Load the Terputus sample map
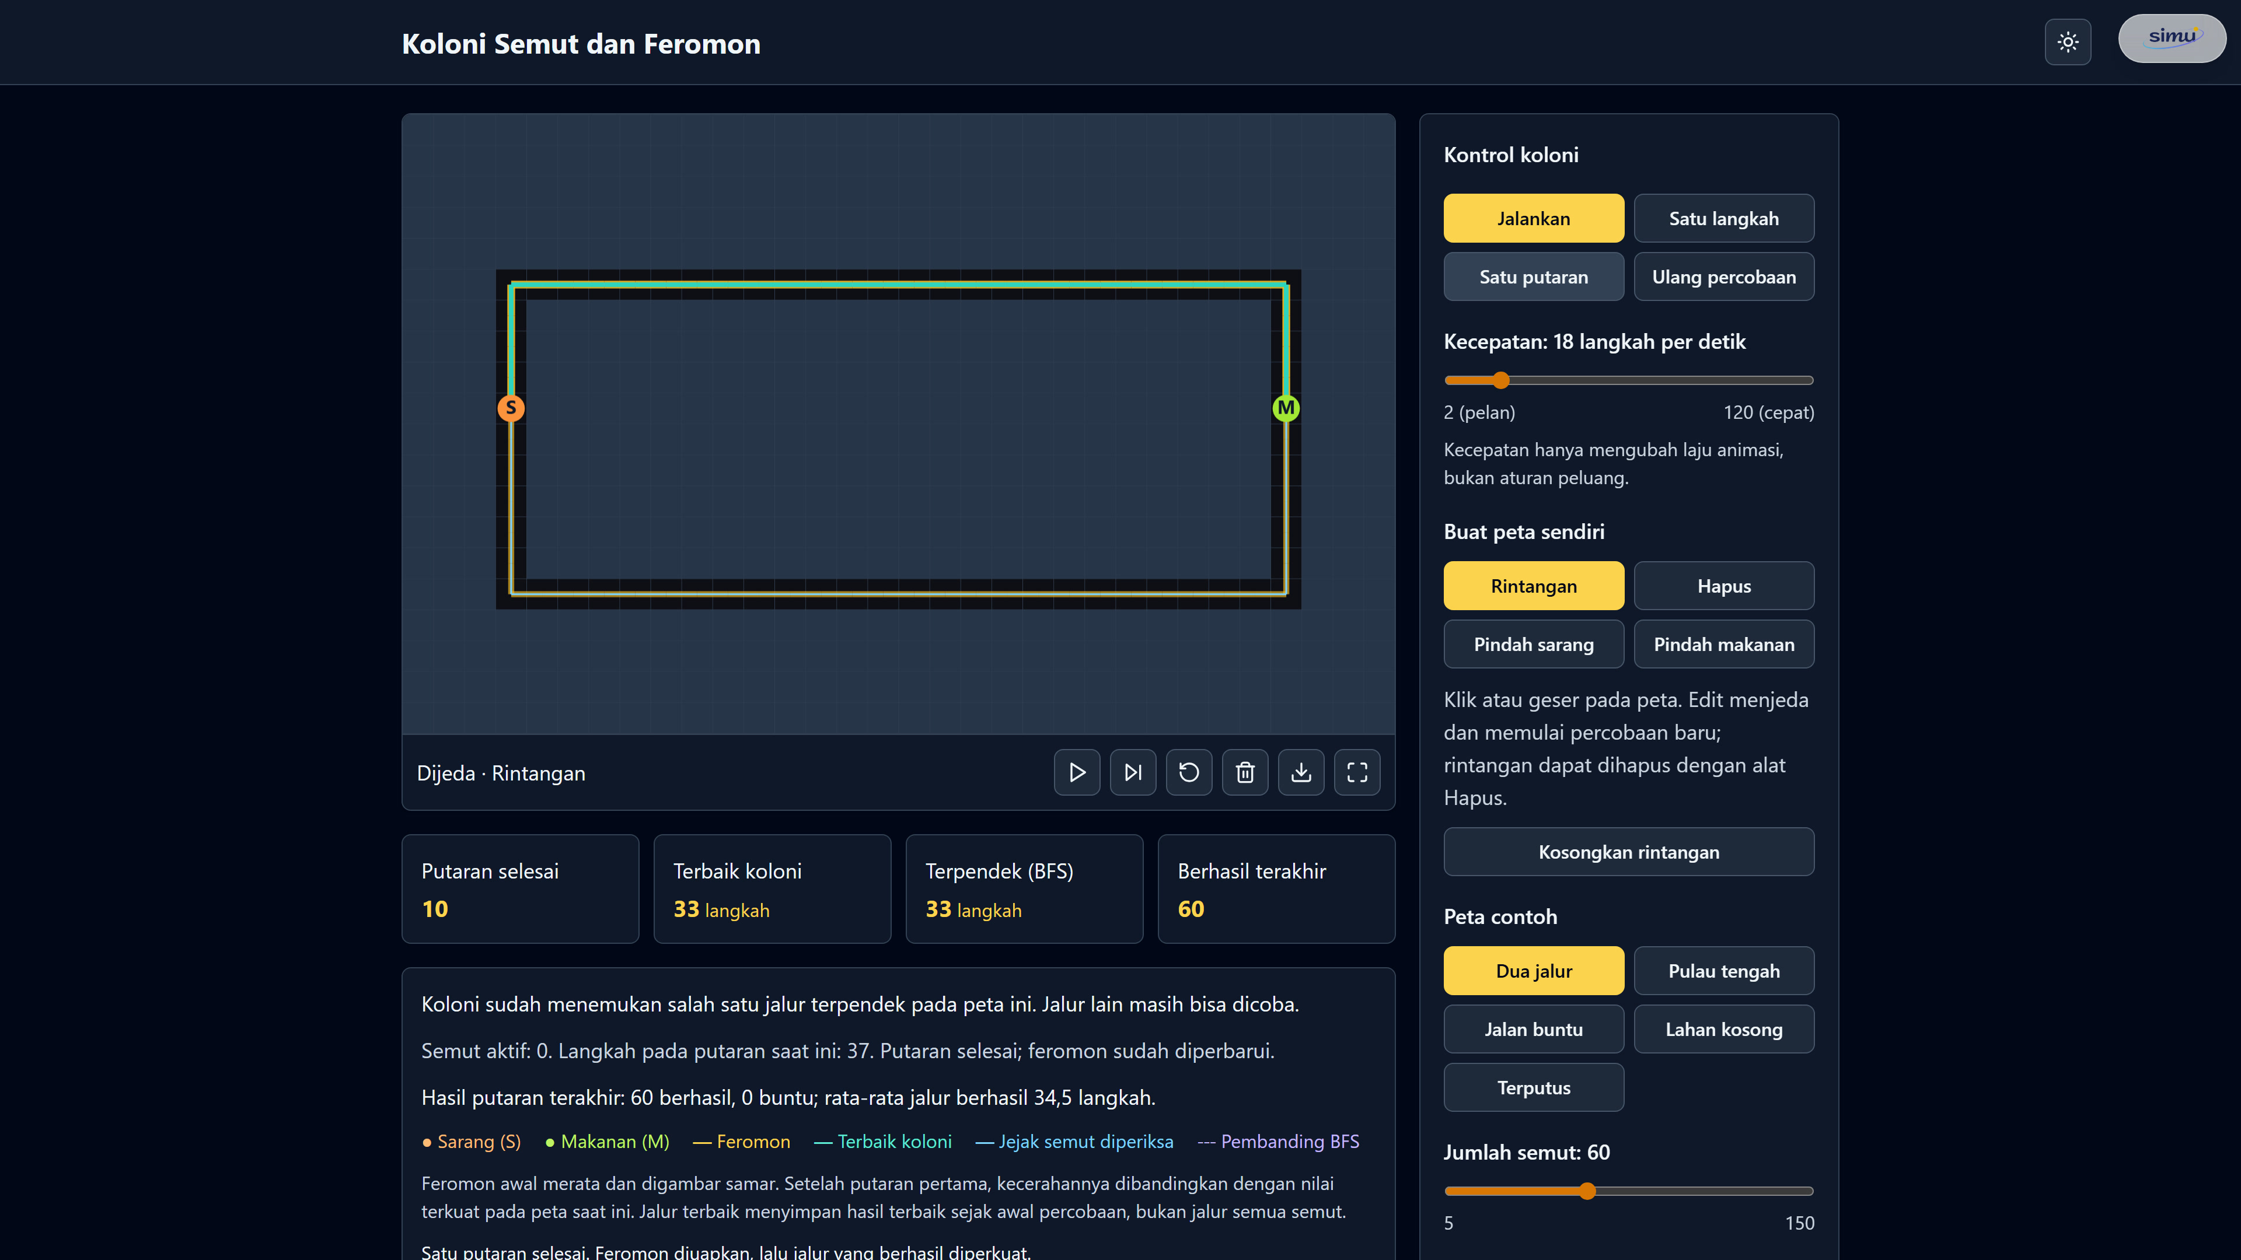Image resolution: width=2241 pixels, height=1260 pixels. pos(1534,1087)
